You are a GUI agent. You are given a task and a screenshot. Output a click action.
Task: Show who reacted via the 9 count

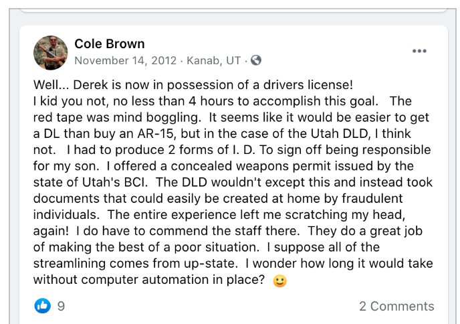(61, 306)
